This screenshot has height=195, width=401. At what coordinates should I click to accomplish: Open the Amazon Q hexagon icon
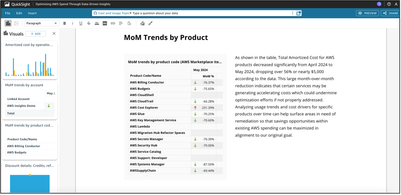[x=379, y=4]
